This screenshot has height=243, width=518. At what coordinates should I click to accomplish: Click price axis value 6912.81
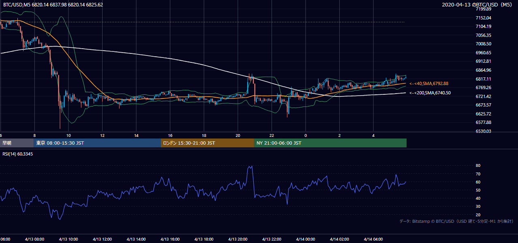pyautogui.click(x=484, y=61)
